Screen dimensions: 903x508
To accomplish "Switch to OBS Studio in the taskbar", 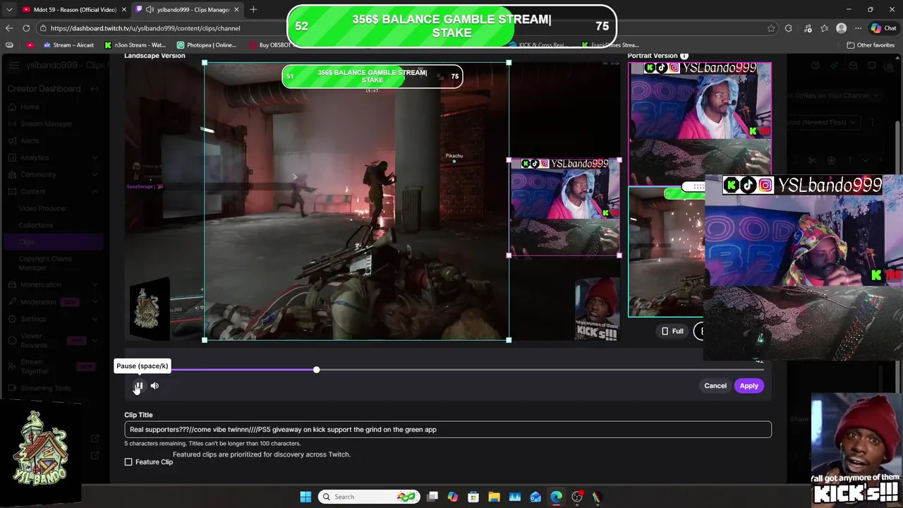I will pos(577,497).
